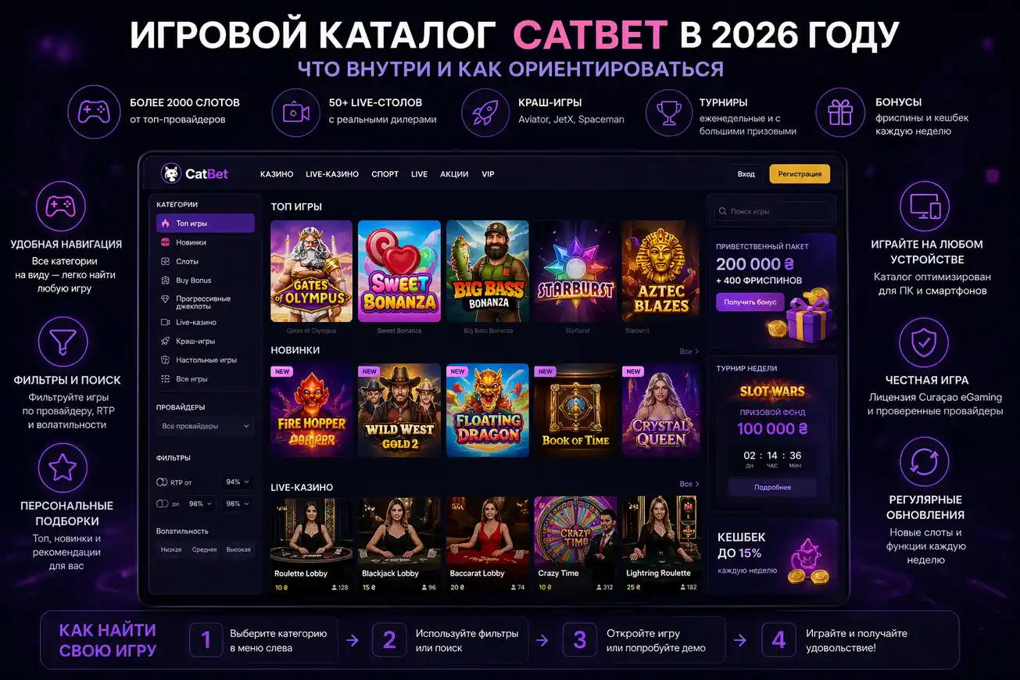
Task: Select Высокая volatility option
Action: (238, 549)
